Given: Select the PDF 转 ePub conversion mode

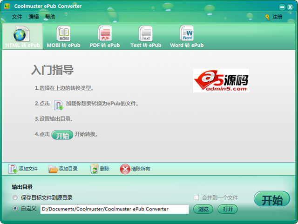Looking at the screenshot, I should coord(105,36).
